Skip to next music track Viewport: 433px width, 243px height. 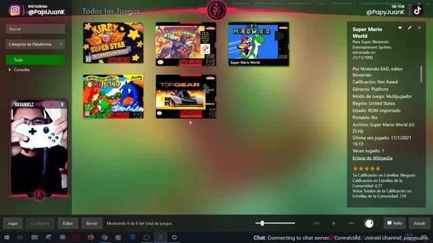(x=351, y=223)
